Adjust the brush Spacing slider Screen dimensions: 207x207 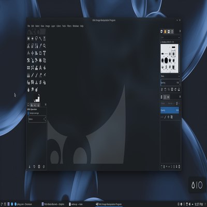(170, 83)
